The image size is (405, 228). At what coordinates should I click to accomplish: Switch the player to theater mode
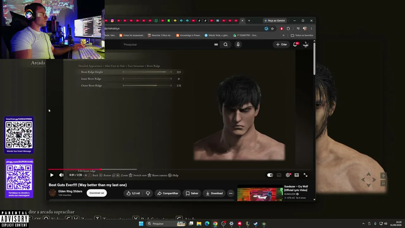coord(296,175)
